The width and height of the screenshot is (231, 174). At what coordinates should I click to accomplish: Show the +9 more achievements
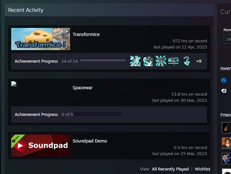pyautogui.click(x=199, y=61)
